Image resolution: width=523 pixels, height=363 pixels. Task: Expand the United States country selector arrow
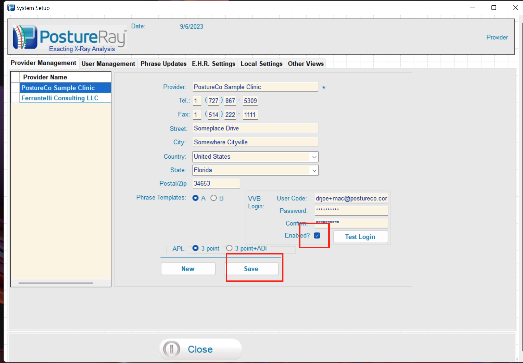[314, 157]
